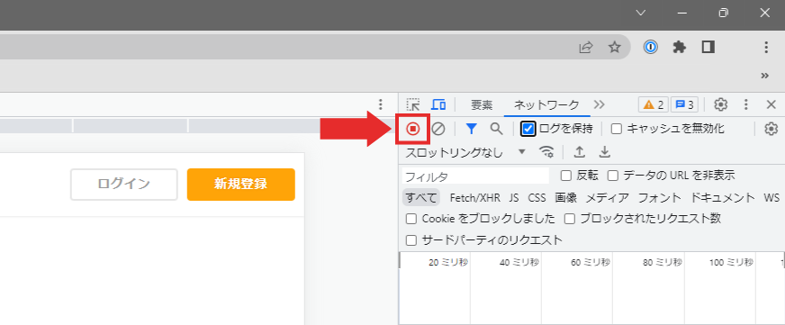Open tab search chevron in title bar

(x=640, y=13)
